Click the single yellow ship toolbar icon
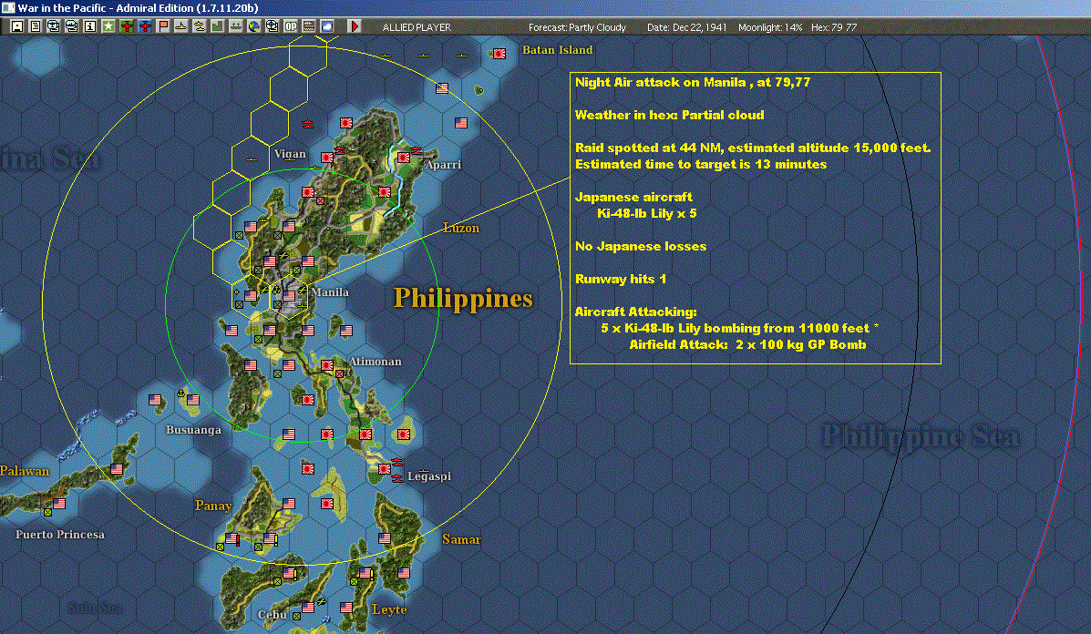 (180, 26)
